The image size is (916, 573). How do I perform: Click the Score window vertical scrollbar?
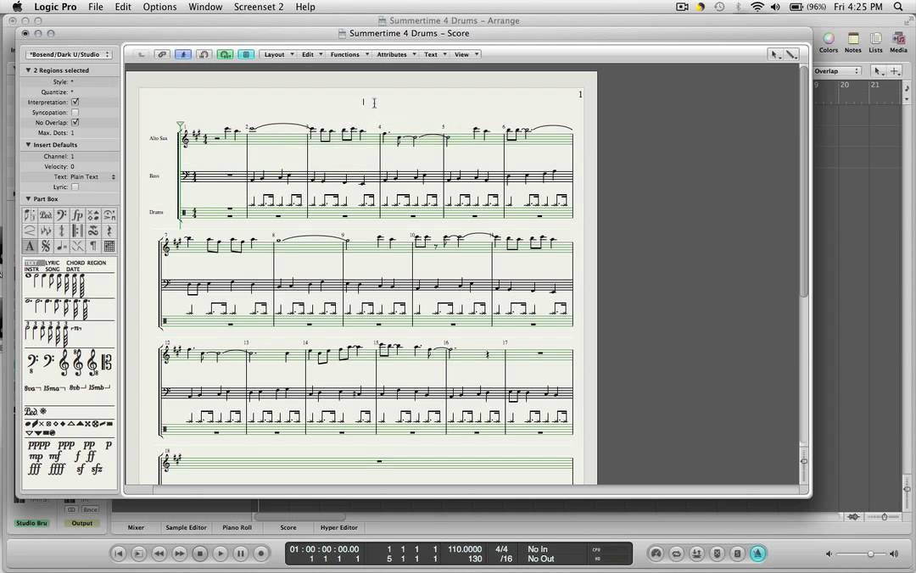pyautogui.click(x=804, y=182)
